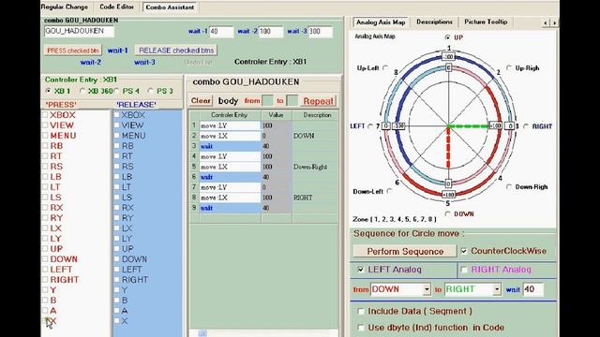The height and width of the screenshot is (337, 600).
Task: Click the combo name field GOU_HADOUKEN
Action: 79,31
